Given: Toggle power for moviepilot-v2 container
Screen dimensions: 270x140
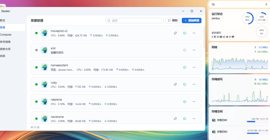Looking at the screenshot, I should coord(185,33).
